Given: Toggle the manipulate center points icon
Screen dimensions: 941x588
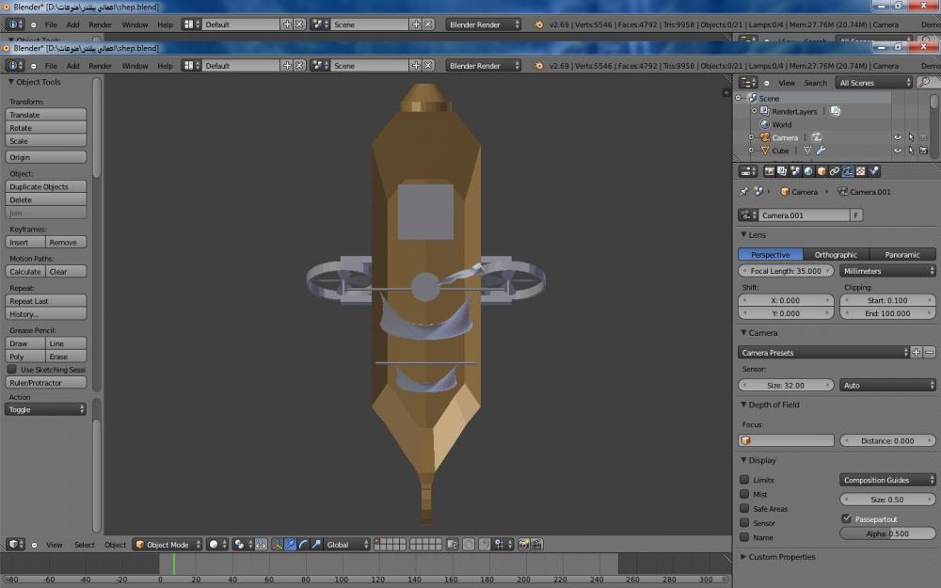Looking at the screenshot, I should [261, 544].
